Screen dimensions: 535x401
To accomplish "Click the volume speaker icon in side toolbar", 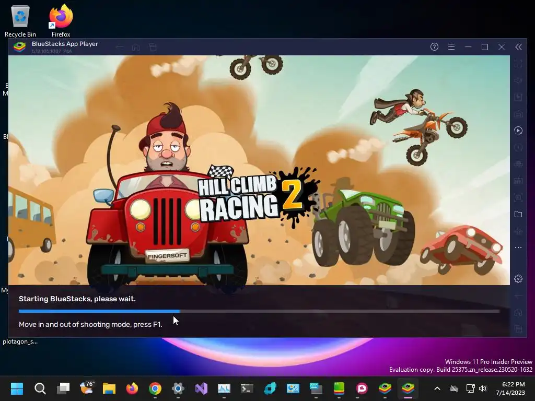I will point(518,80).
